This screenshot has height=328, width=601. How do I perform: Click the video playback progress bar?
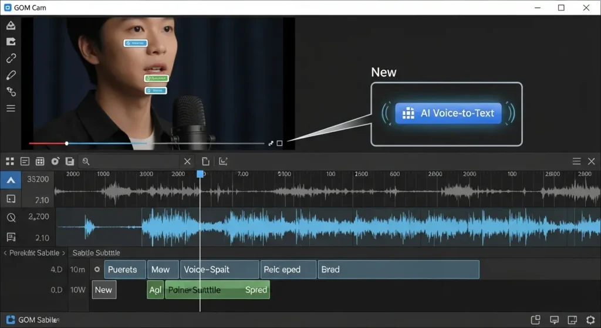[x=147, y=143]
